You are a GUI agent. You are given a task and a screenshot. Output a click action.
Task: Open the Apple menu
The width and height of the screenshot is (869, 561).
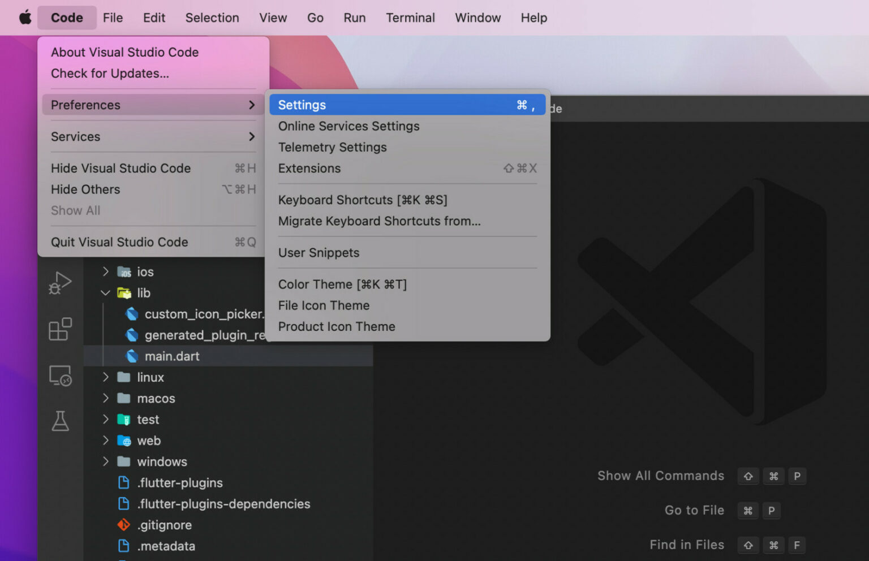tap(25, 18)
